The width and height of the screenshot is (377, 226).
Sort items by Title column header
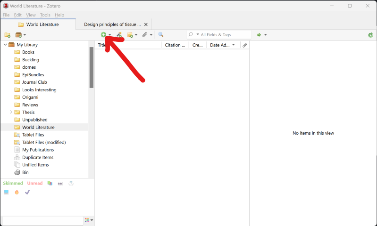pyautogui.click(x=127, y=45)
